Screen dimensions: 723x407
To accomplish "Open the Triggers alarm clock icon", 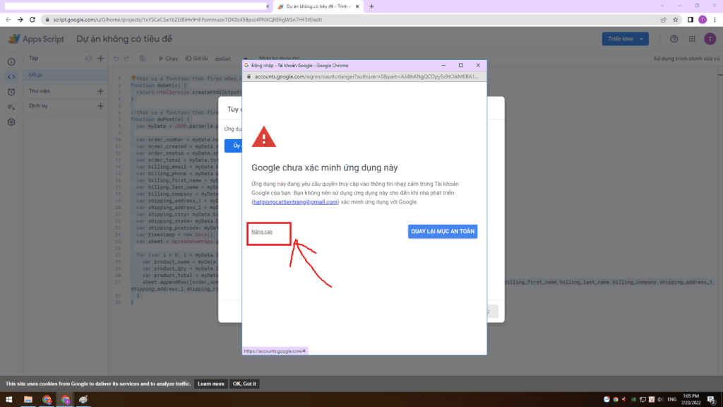I will click(x=11, y=92).
